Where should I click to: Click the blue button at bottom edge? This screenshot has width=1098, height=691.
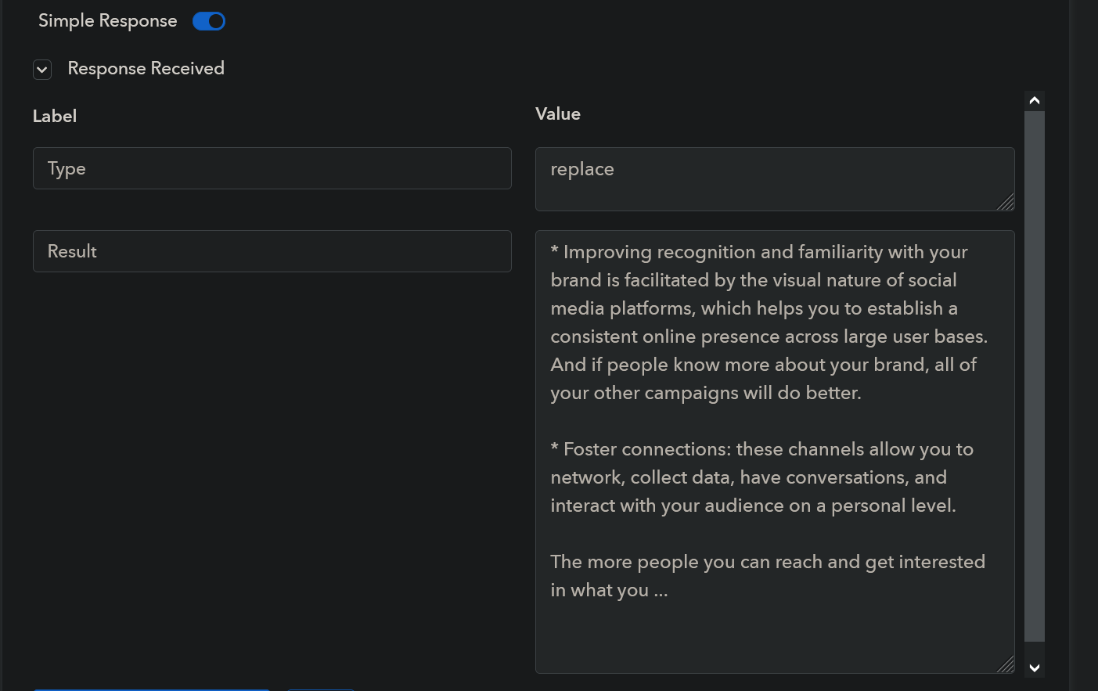pos(152,689)
